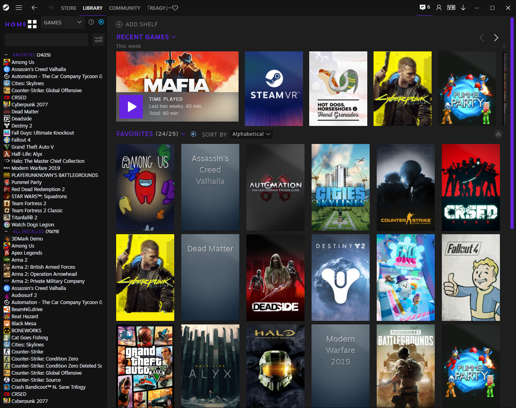Open the Alphabetical sort dropdown
Screen dimensions: 516x408
point(251,134)
